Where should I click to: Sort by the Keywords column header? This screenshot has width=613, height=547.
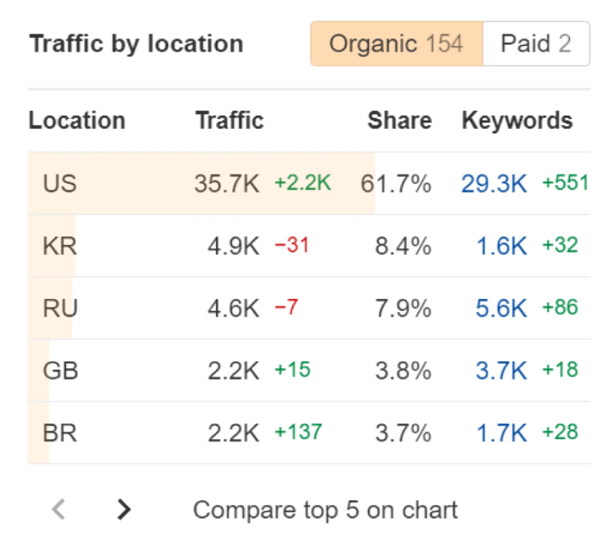point(517,120)
